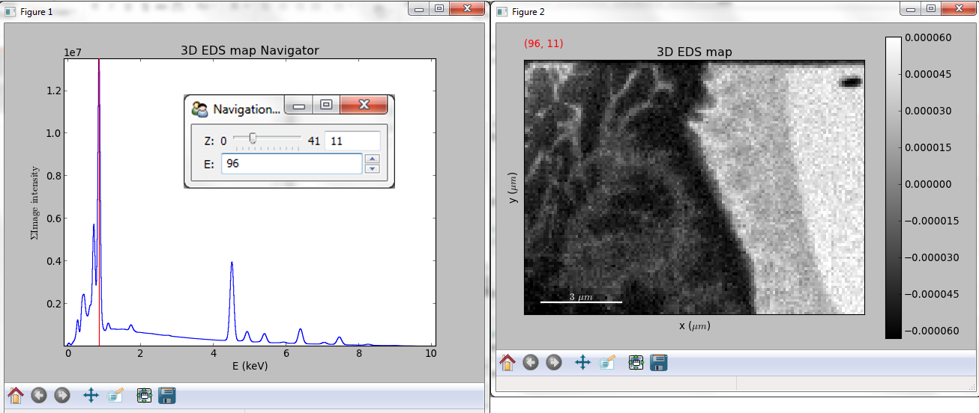Focus the E input field showing 96

(x=291, y=163)
